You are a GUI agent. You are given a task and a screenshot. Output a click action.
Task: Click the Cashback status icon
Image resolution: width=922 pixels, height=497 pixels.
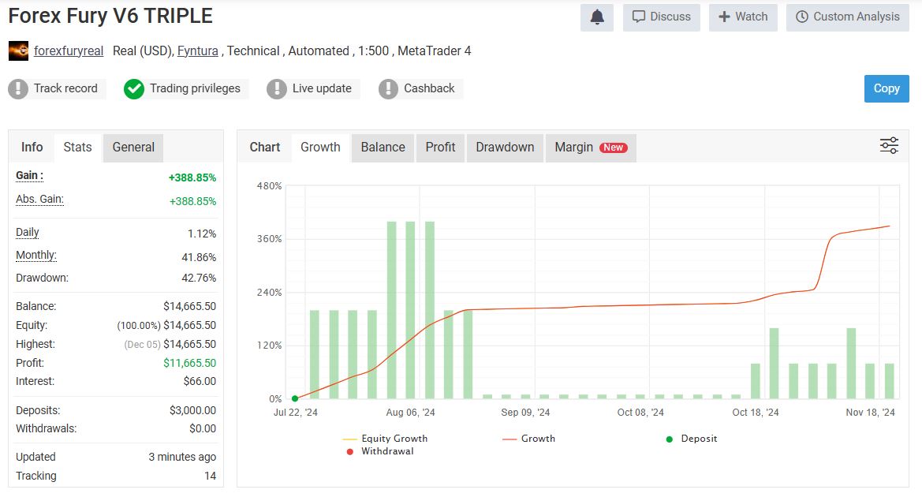pyautogui.click(x=388, y=89)
